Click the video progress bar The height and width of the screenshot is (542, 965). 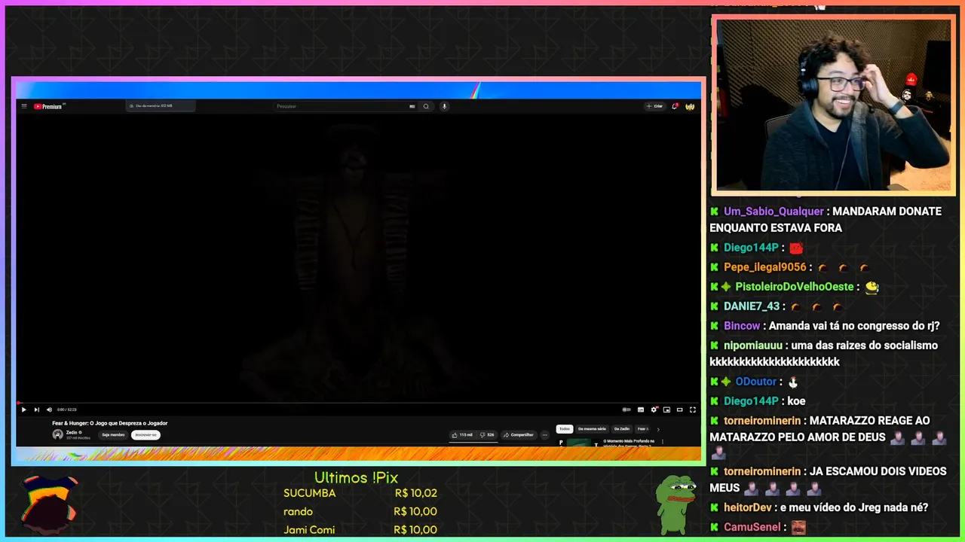click(358, 403)
